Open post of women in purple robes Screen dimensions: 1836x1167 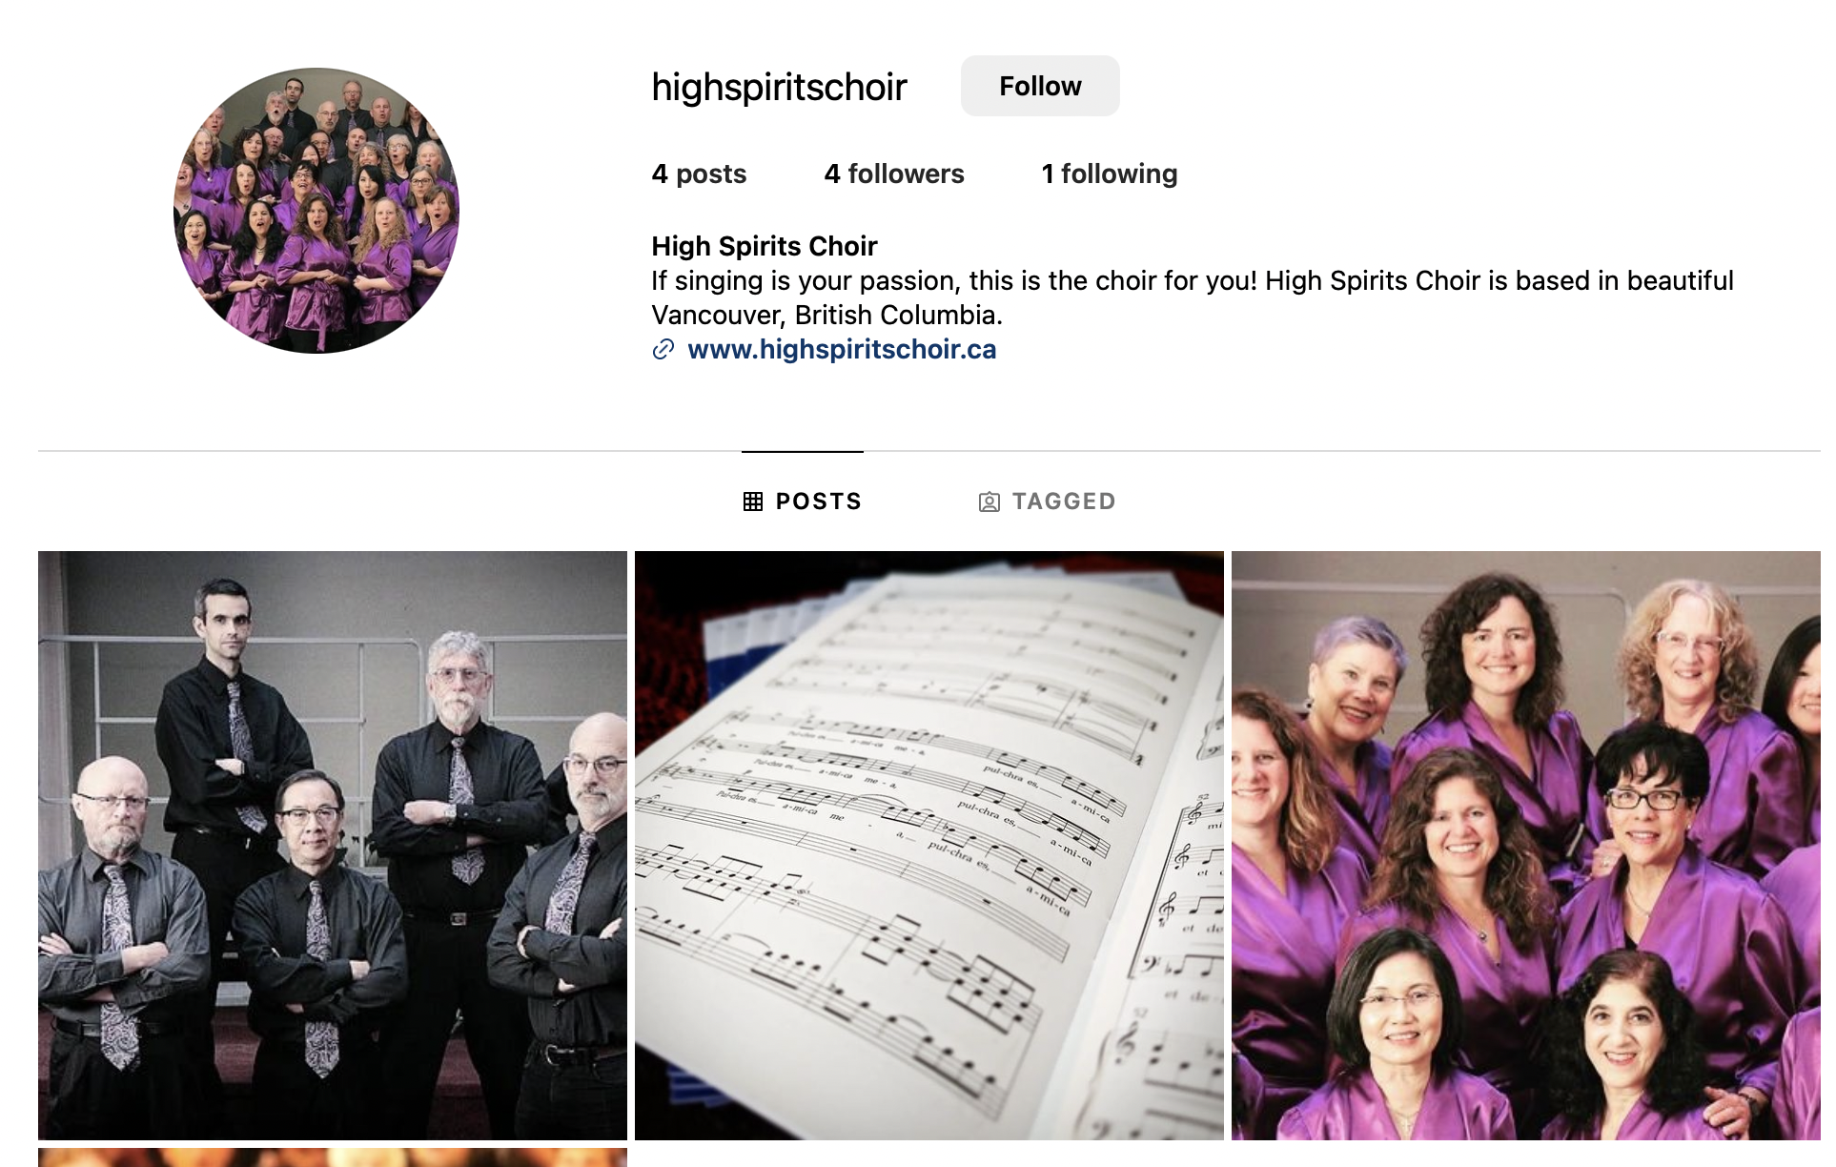[x=1526, y=846]
